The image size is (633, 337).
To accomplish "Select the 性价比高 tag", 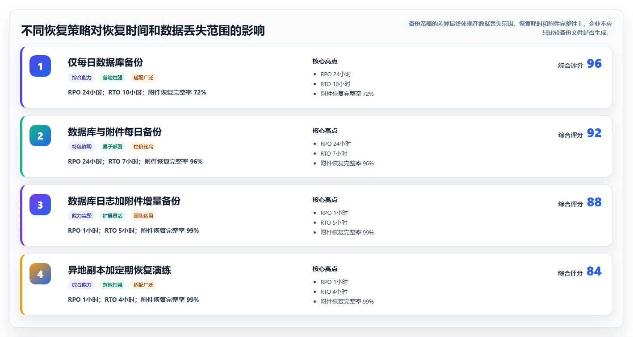I will pos(143,147).
